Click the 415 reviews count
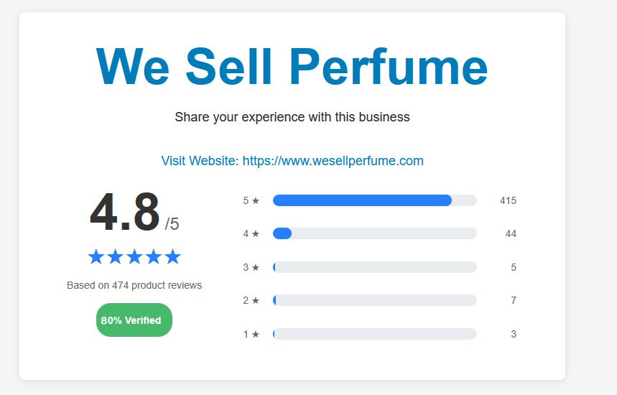The image size is (617, 395). tap(508, 200)
